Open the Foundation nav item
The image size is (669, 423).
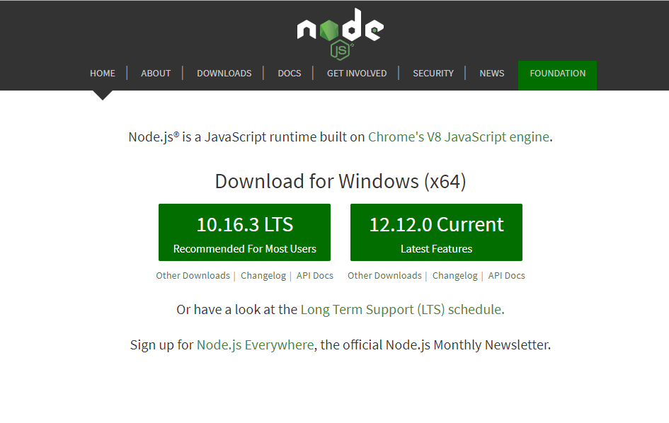[557, 76]
